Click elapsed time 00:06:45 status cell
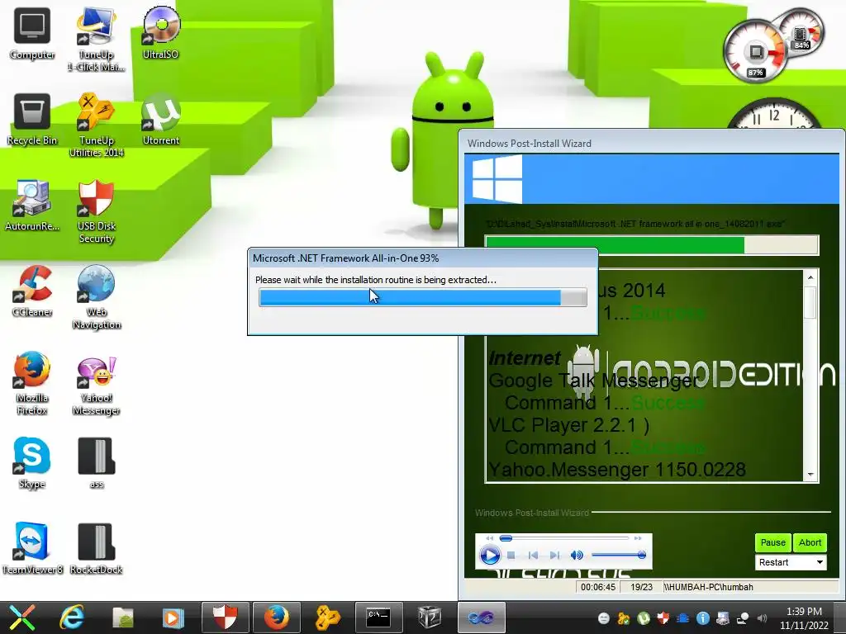This screenshot has height=634, width=846. 598,587
